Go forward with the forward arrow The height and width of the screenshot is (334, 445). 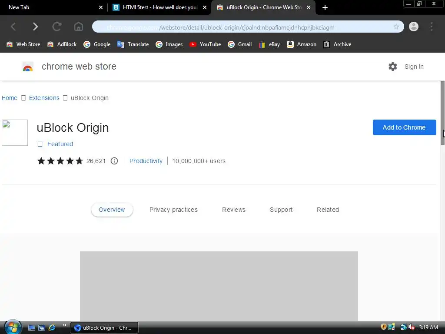coord(35,27)
